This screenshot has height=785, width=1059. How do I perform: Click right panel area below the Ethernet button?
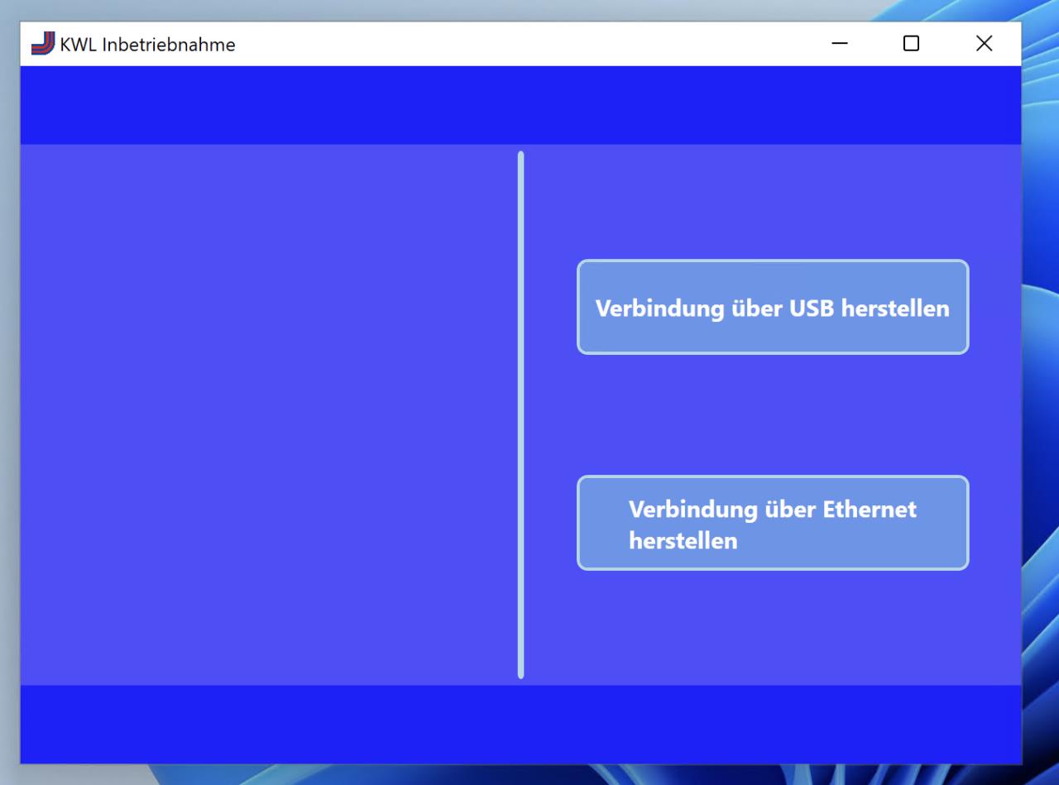coord(772,627)
